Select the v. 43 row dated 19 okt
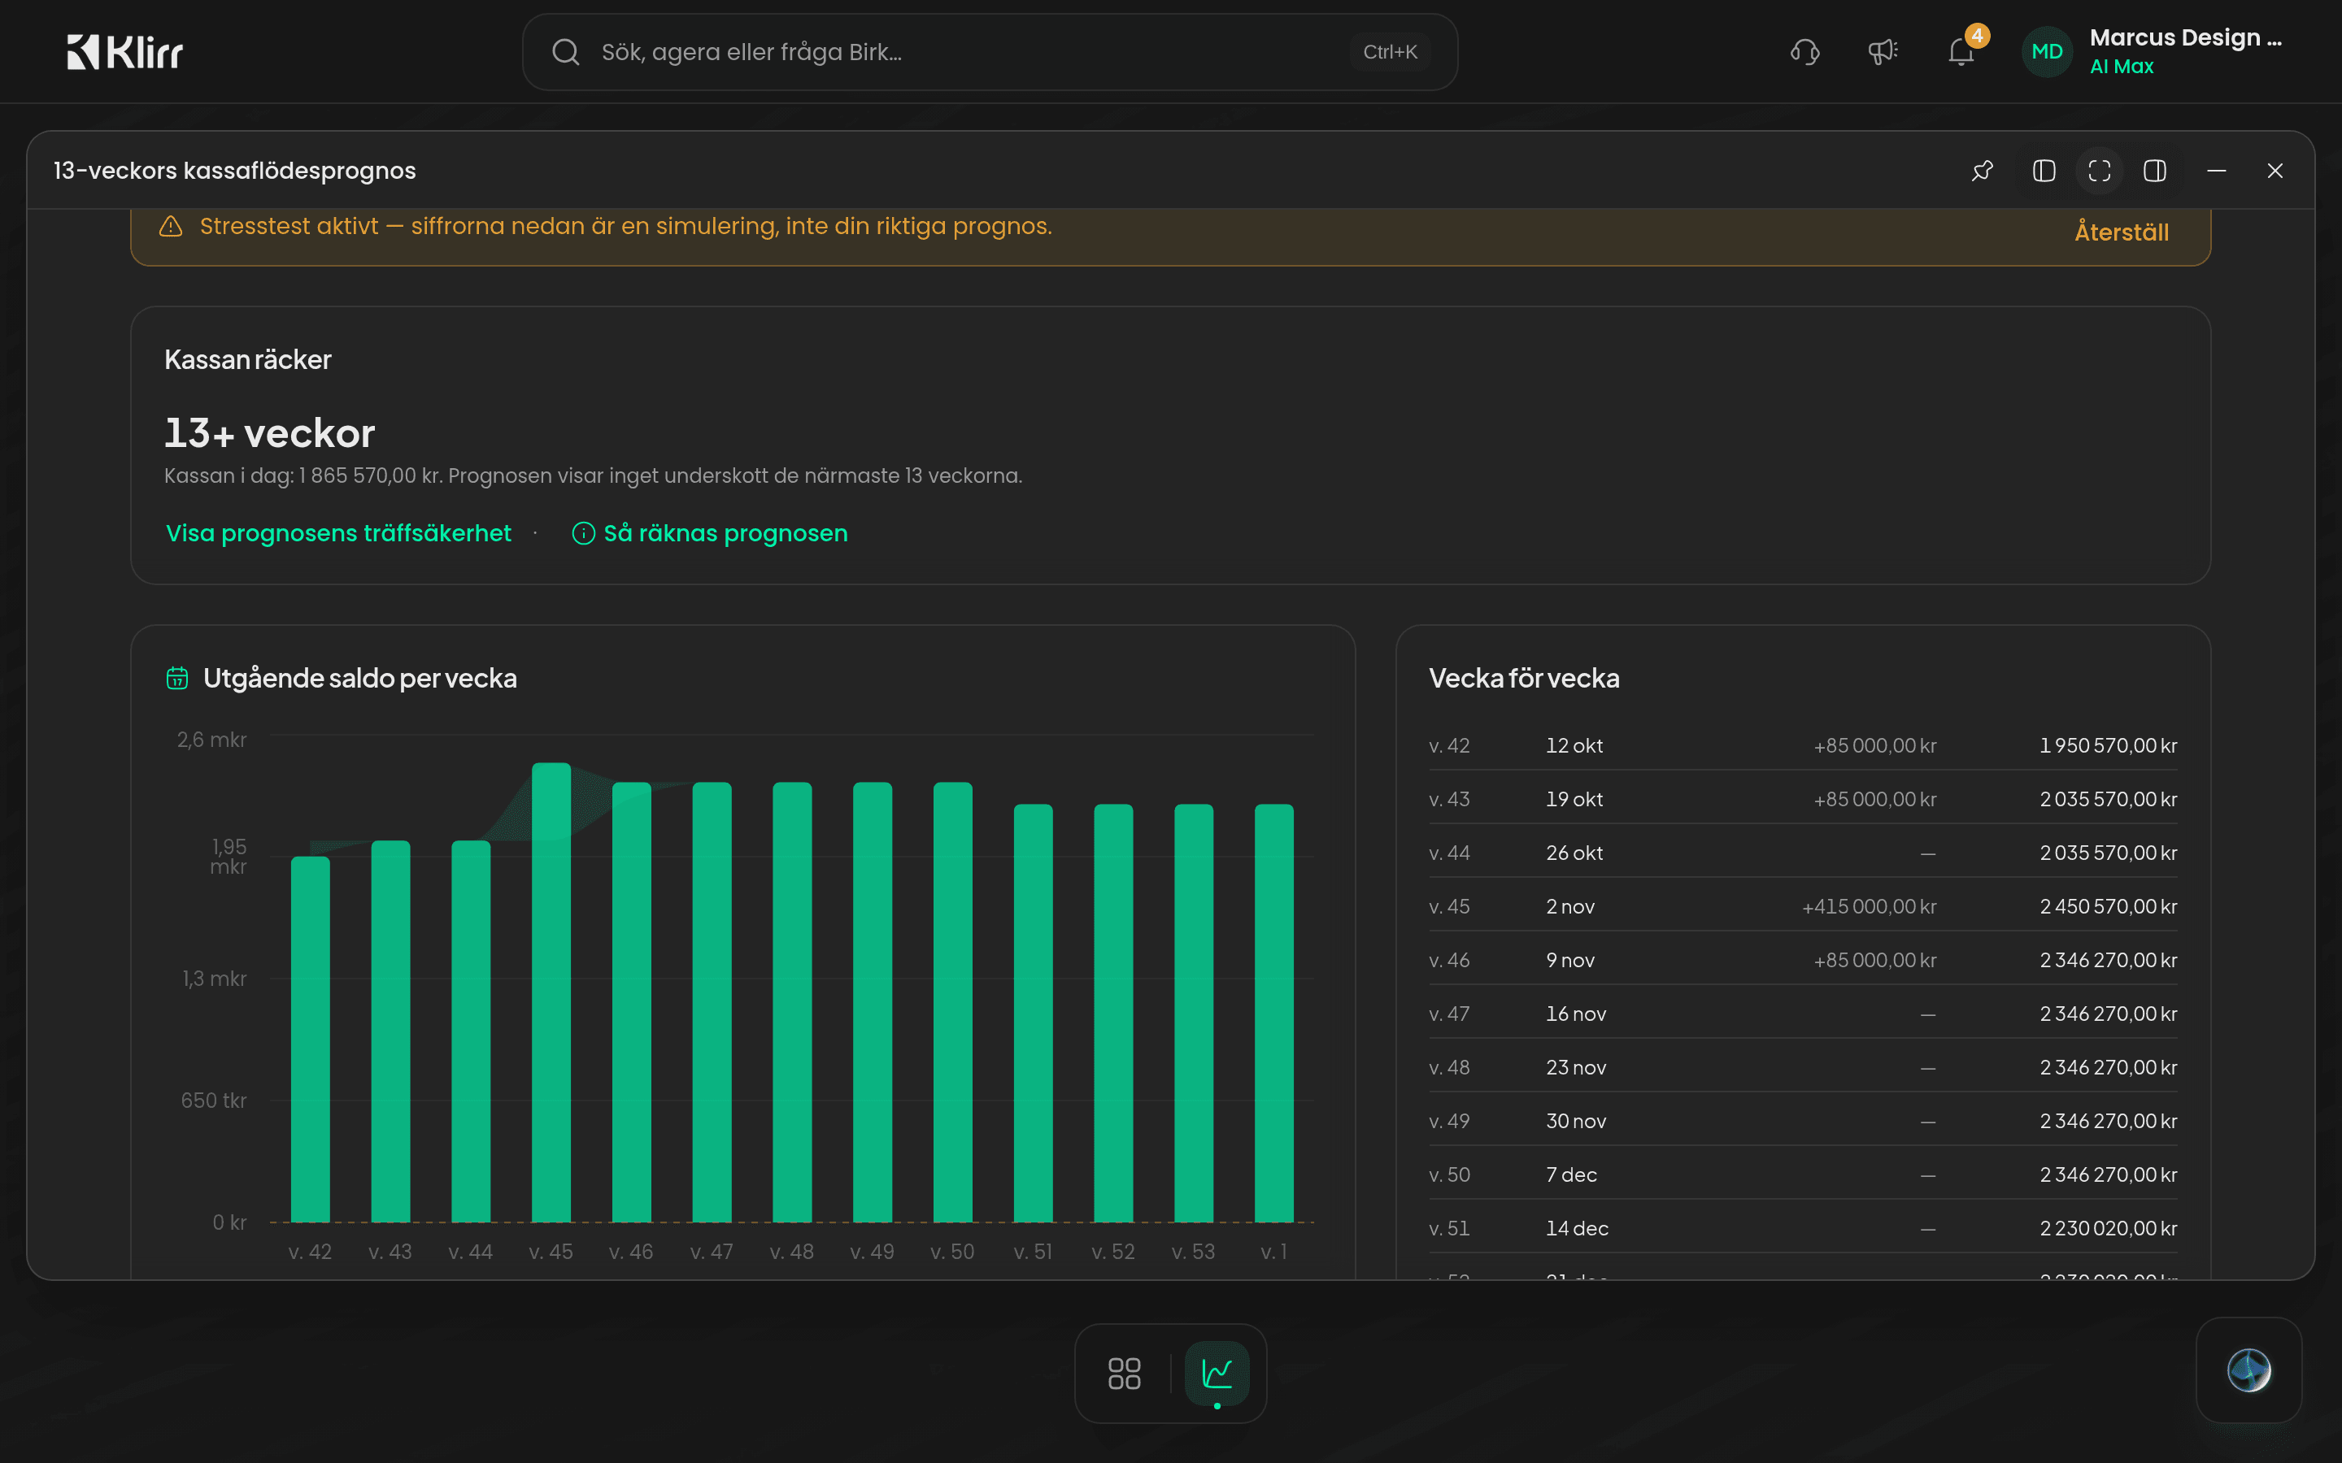The image size is (2342, 1463). point(1803,799)
